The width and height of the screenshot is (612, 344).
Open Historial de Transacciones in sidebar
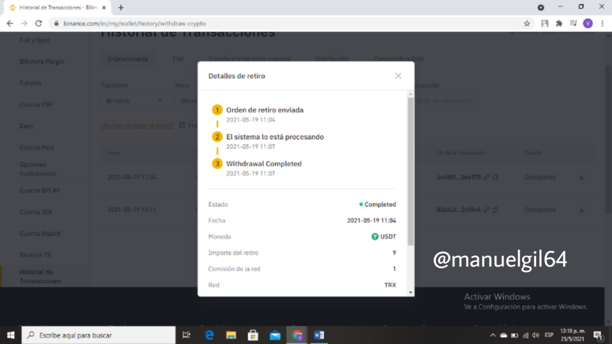tap(40, 276)
